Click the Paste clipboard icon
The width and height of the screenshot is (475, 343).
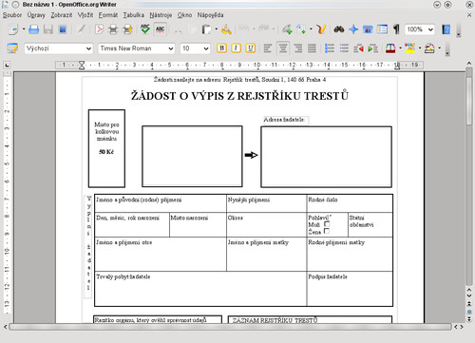click(206, 29)
